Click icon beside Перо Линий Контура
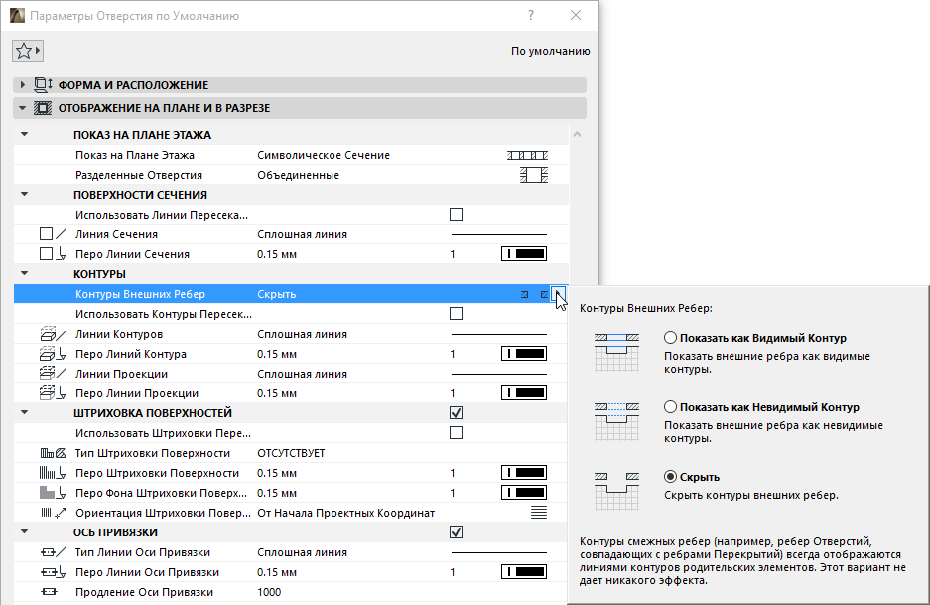Viewport: 930px width, 605px height. point(53,354)
